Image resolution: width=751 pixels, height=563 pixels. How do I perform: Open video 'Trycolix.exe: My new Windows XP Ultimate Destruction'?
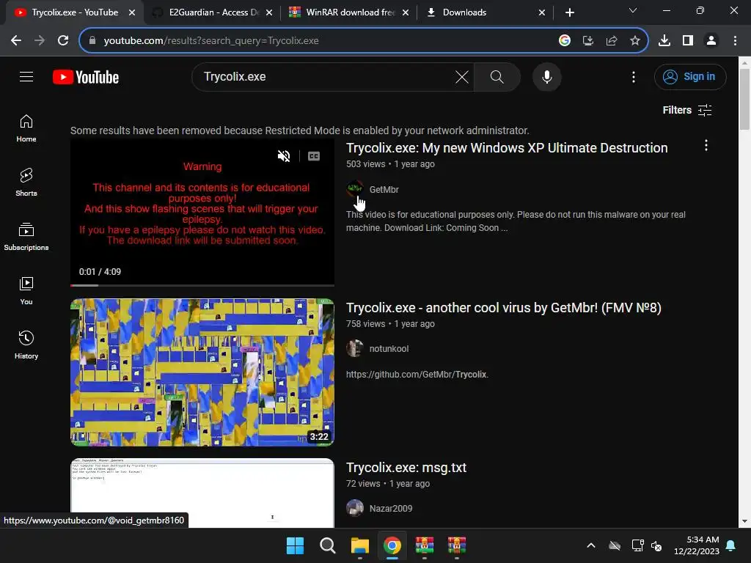click(x=507, y=148)
